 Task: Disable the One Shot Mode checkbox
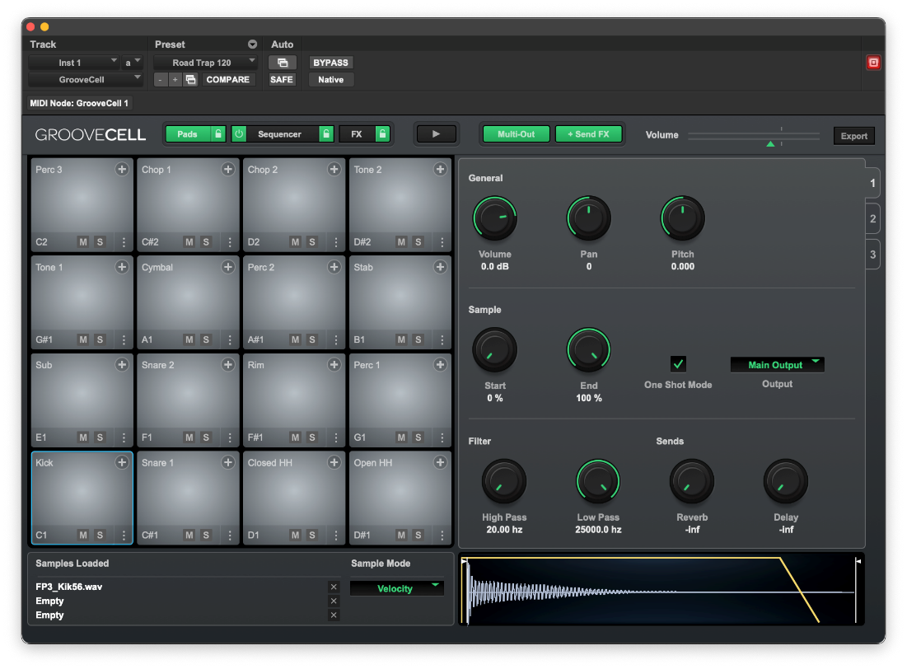(678, 363)
